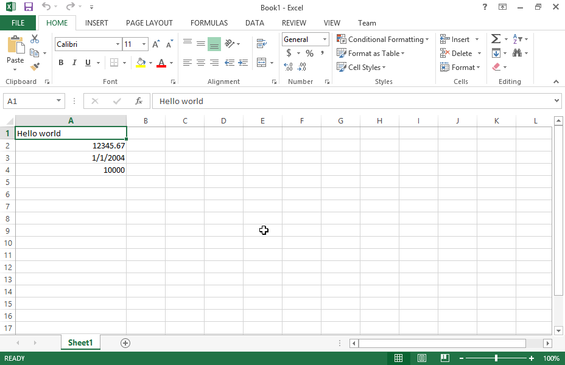Open the font name Calibri dropdown
The image size is (565, 365).
118,44
